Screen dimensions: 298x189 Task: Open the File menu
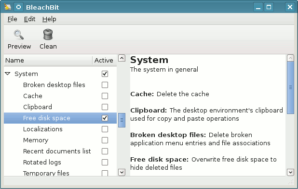[12, 19]
